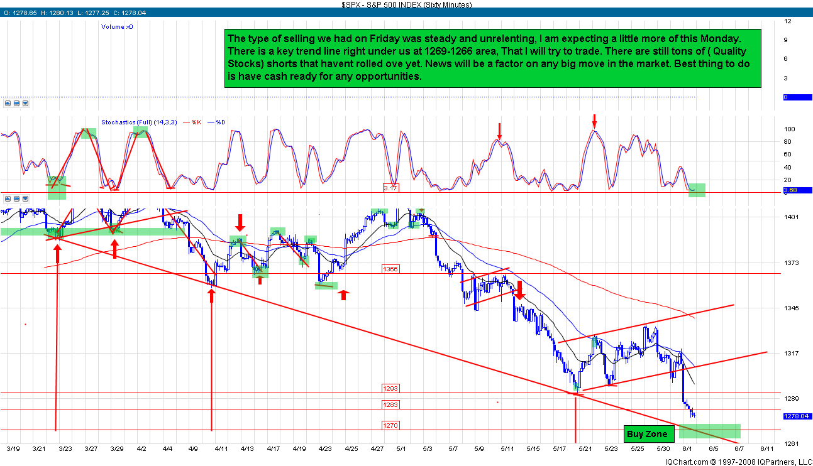Select the 1293 price level label
Image resolution: width=813 pixels, height=466 pixels.
tap(390, 388)
